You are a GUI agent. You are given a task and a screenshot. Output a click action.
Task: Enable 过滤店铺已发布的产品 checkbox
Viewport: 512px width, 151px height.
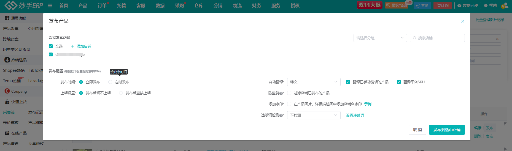[289, 93]
